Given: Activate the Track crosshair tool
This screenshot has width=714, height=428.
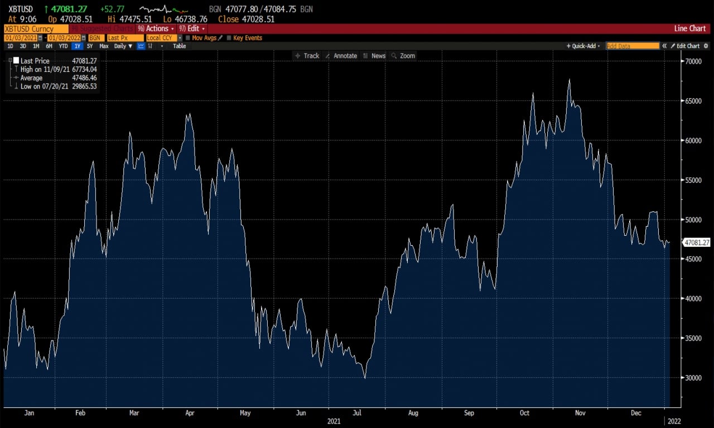Looking at the screenshot, I should click(307, 56).
